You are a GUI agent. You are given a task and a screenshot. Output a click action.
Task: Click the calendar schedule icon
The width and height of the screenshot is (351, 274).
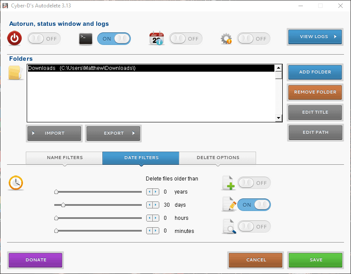coord(156,38)
